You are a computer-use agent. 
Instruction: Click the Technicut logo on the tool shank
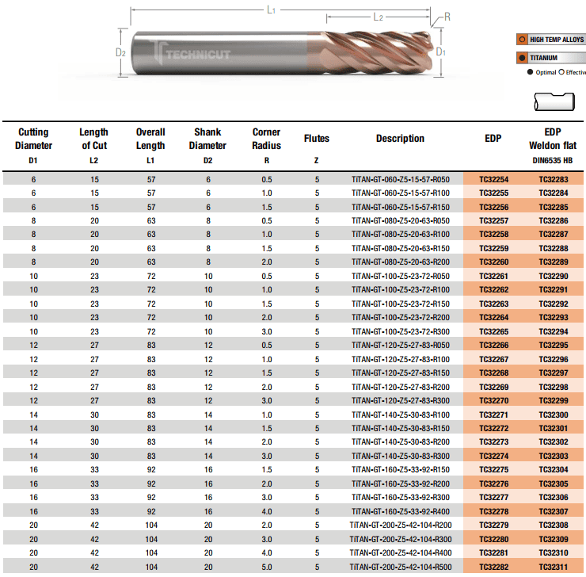click(x=192, y=53)
